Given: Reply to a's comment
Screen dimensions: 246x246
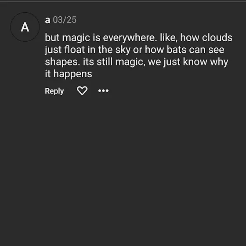Looking at the screenshot, I should (54, 91).
